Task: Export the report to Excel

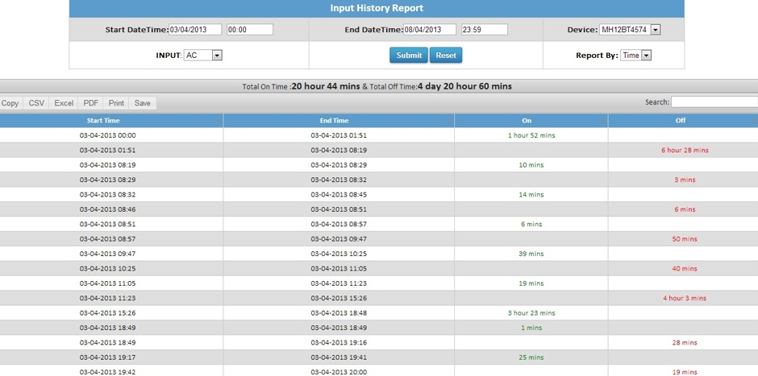Action: pyautogui.click(x=64, y=103)
